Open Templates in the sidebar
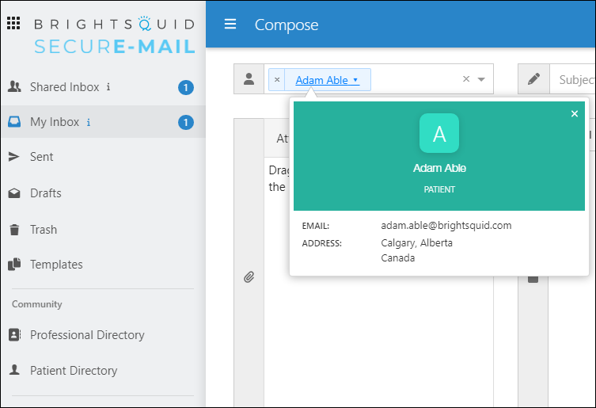 (55, 265)
